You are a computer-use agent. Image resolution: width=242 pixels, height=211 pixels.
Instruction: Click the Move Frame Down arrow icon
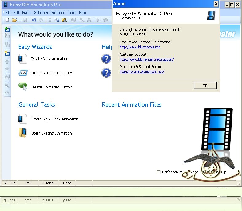tap(7, 68)
